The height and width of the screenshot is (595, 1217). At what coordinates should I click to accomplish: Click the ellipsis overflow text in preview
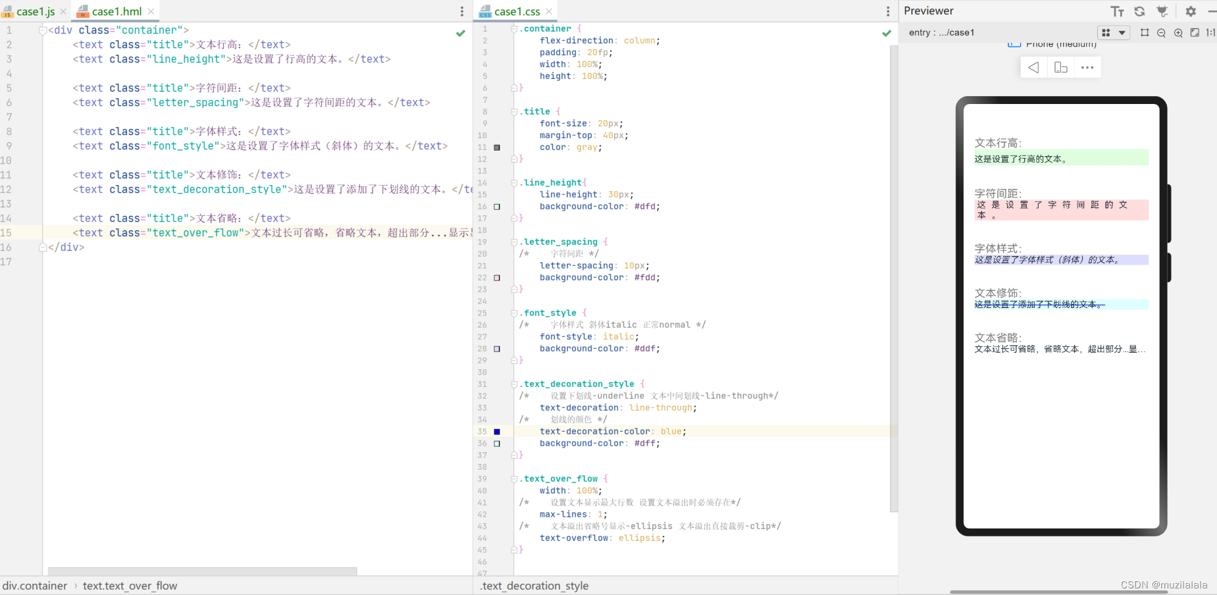point(1060,349)
